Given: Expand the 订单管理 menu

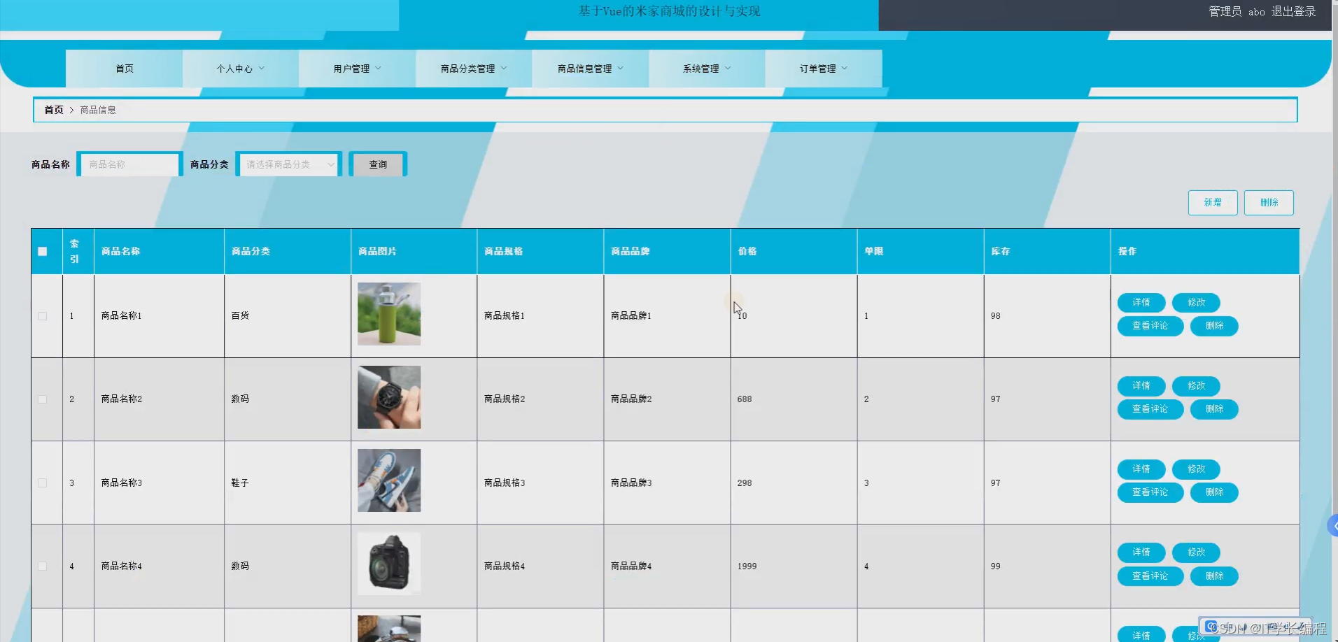Looking at the screenshot, I should pos(824,69).
